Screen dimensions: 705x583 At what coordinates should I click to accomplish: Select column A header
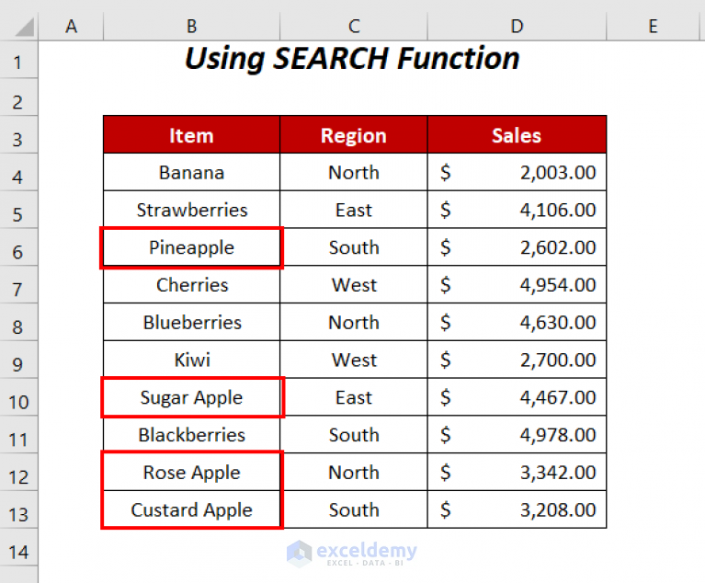click(x=71, y=27)
